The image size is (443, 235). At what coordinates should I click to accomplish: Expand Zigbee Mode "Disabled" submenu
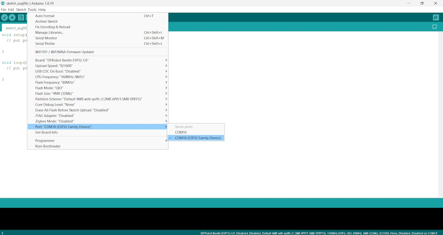(x=98, y=121)
